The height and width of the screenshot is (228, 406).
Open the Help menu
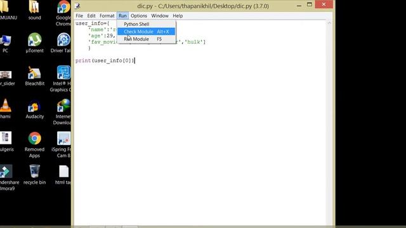[178, 16]
